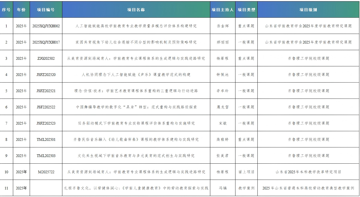Click the 项目编号 column header
Viewport: 360px width, 197px height.
pyautogui.click(x=46, y=10)
